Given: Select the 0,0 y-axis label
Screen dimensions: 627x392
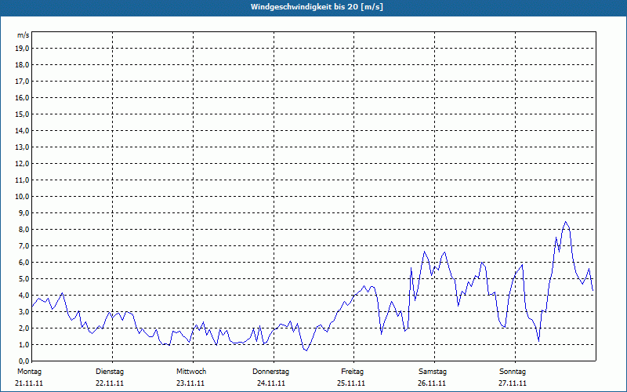Looking at the screenshot, I should (24, 361).
